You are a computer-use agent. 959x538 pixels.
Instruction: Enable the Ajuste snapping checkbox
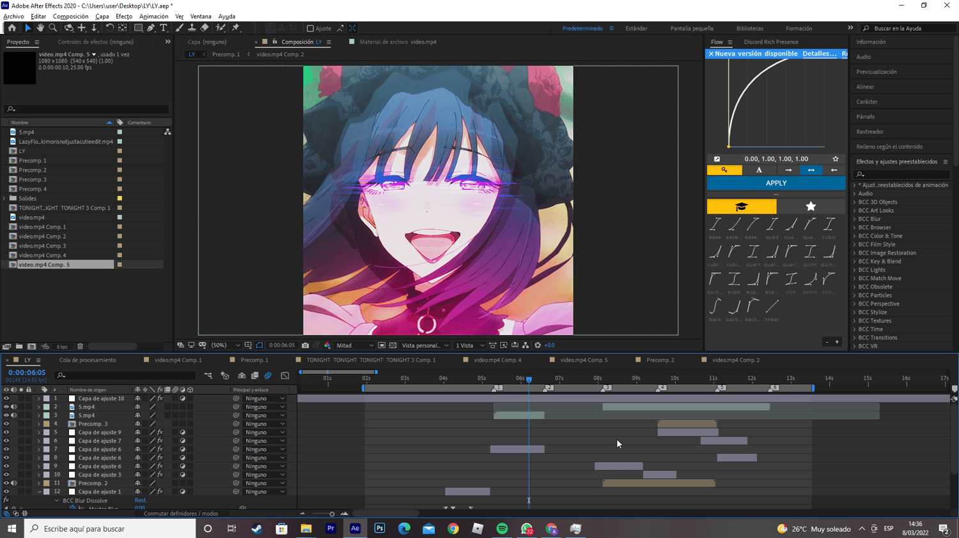click(x=310, y=28)
